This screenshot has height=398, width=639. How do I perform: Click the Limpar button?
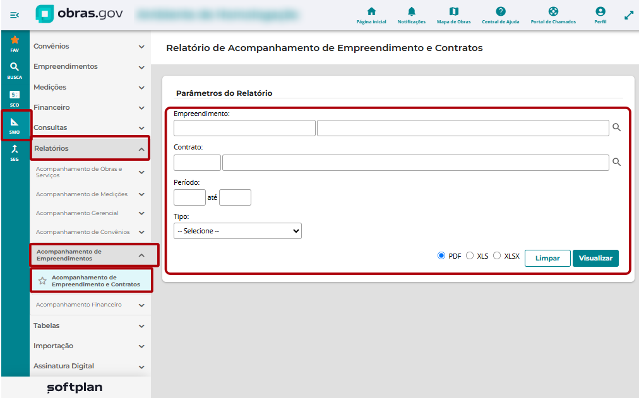547,258
